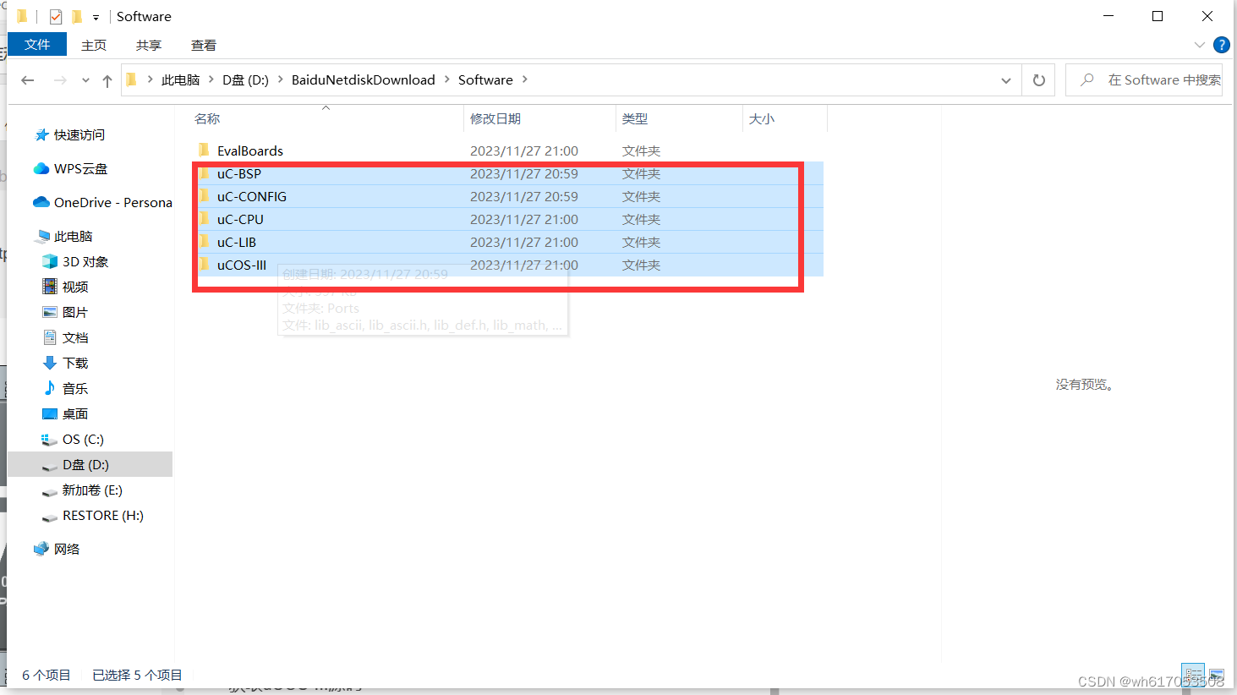Select the EvalBoards folder
1237x695 pixels.
pos(250,150)
